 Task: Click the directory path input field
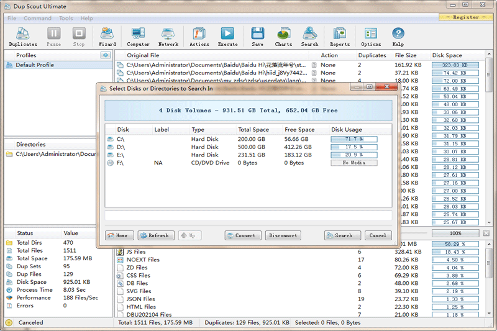(x=248, y=215)
